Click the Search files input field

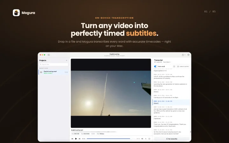pos(54,64)
